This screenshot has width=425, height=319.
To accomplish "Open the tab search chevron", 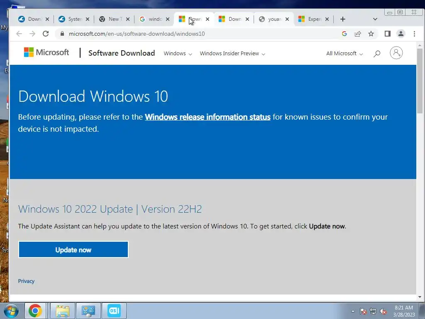I will pos(375,19).
